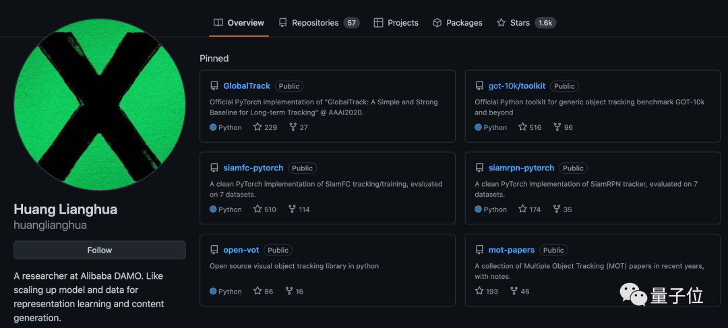Click the repo icon beside GlobalTrack

tap(214, 86)
